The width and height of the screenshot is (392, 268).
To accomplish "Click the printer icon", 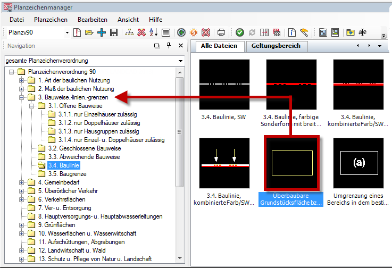I will [221, 33].
